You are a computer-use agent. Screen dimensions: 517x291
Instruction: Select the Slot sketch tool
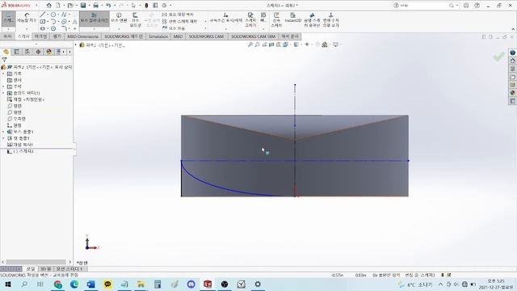[43, 28]
